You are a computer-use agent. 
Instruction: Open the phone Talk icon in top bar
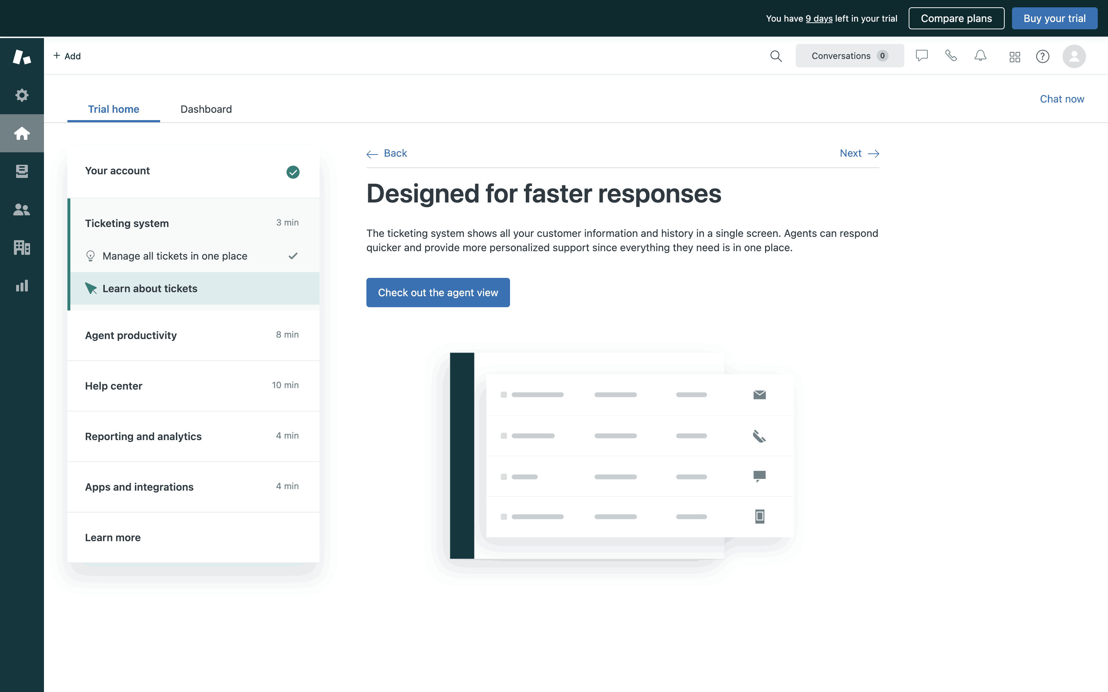[x=951, y=56]
